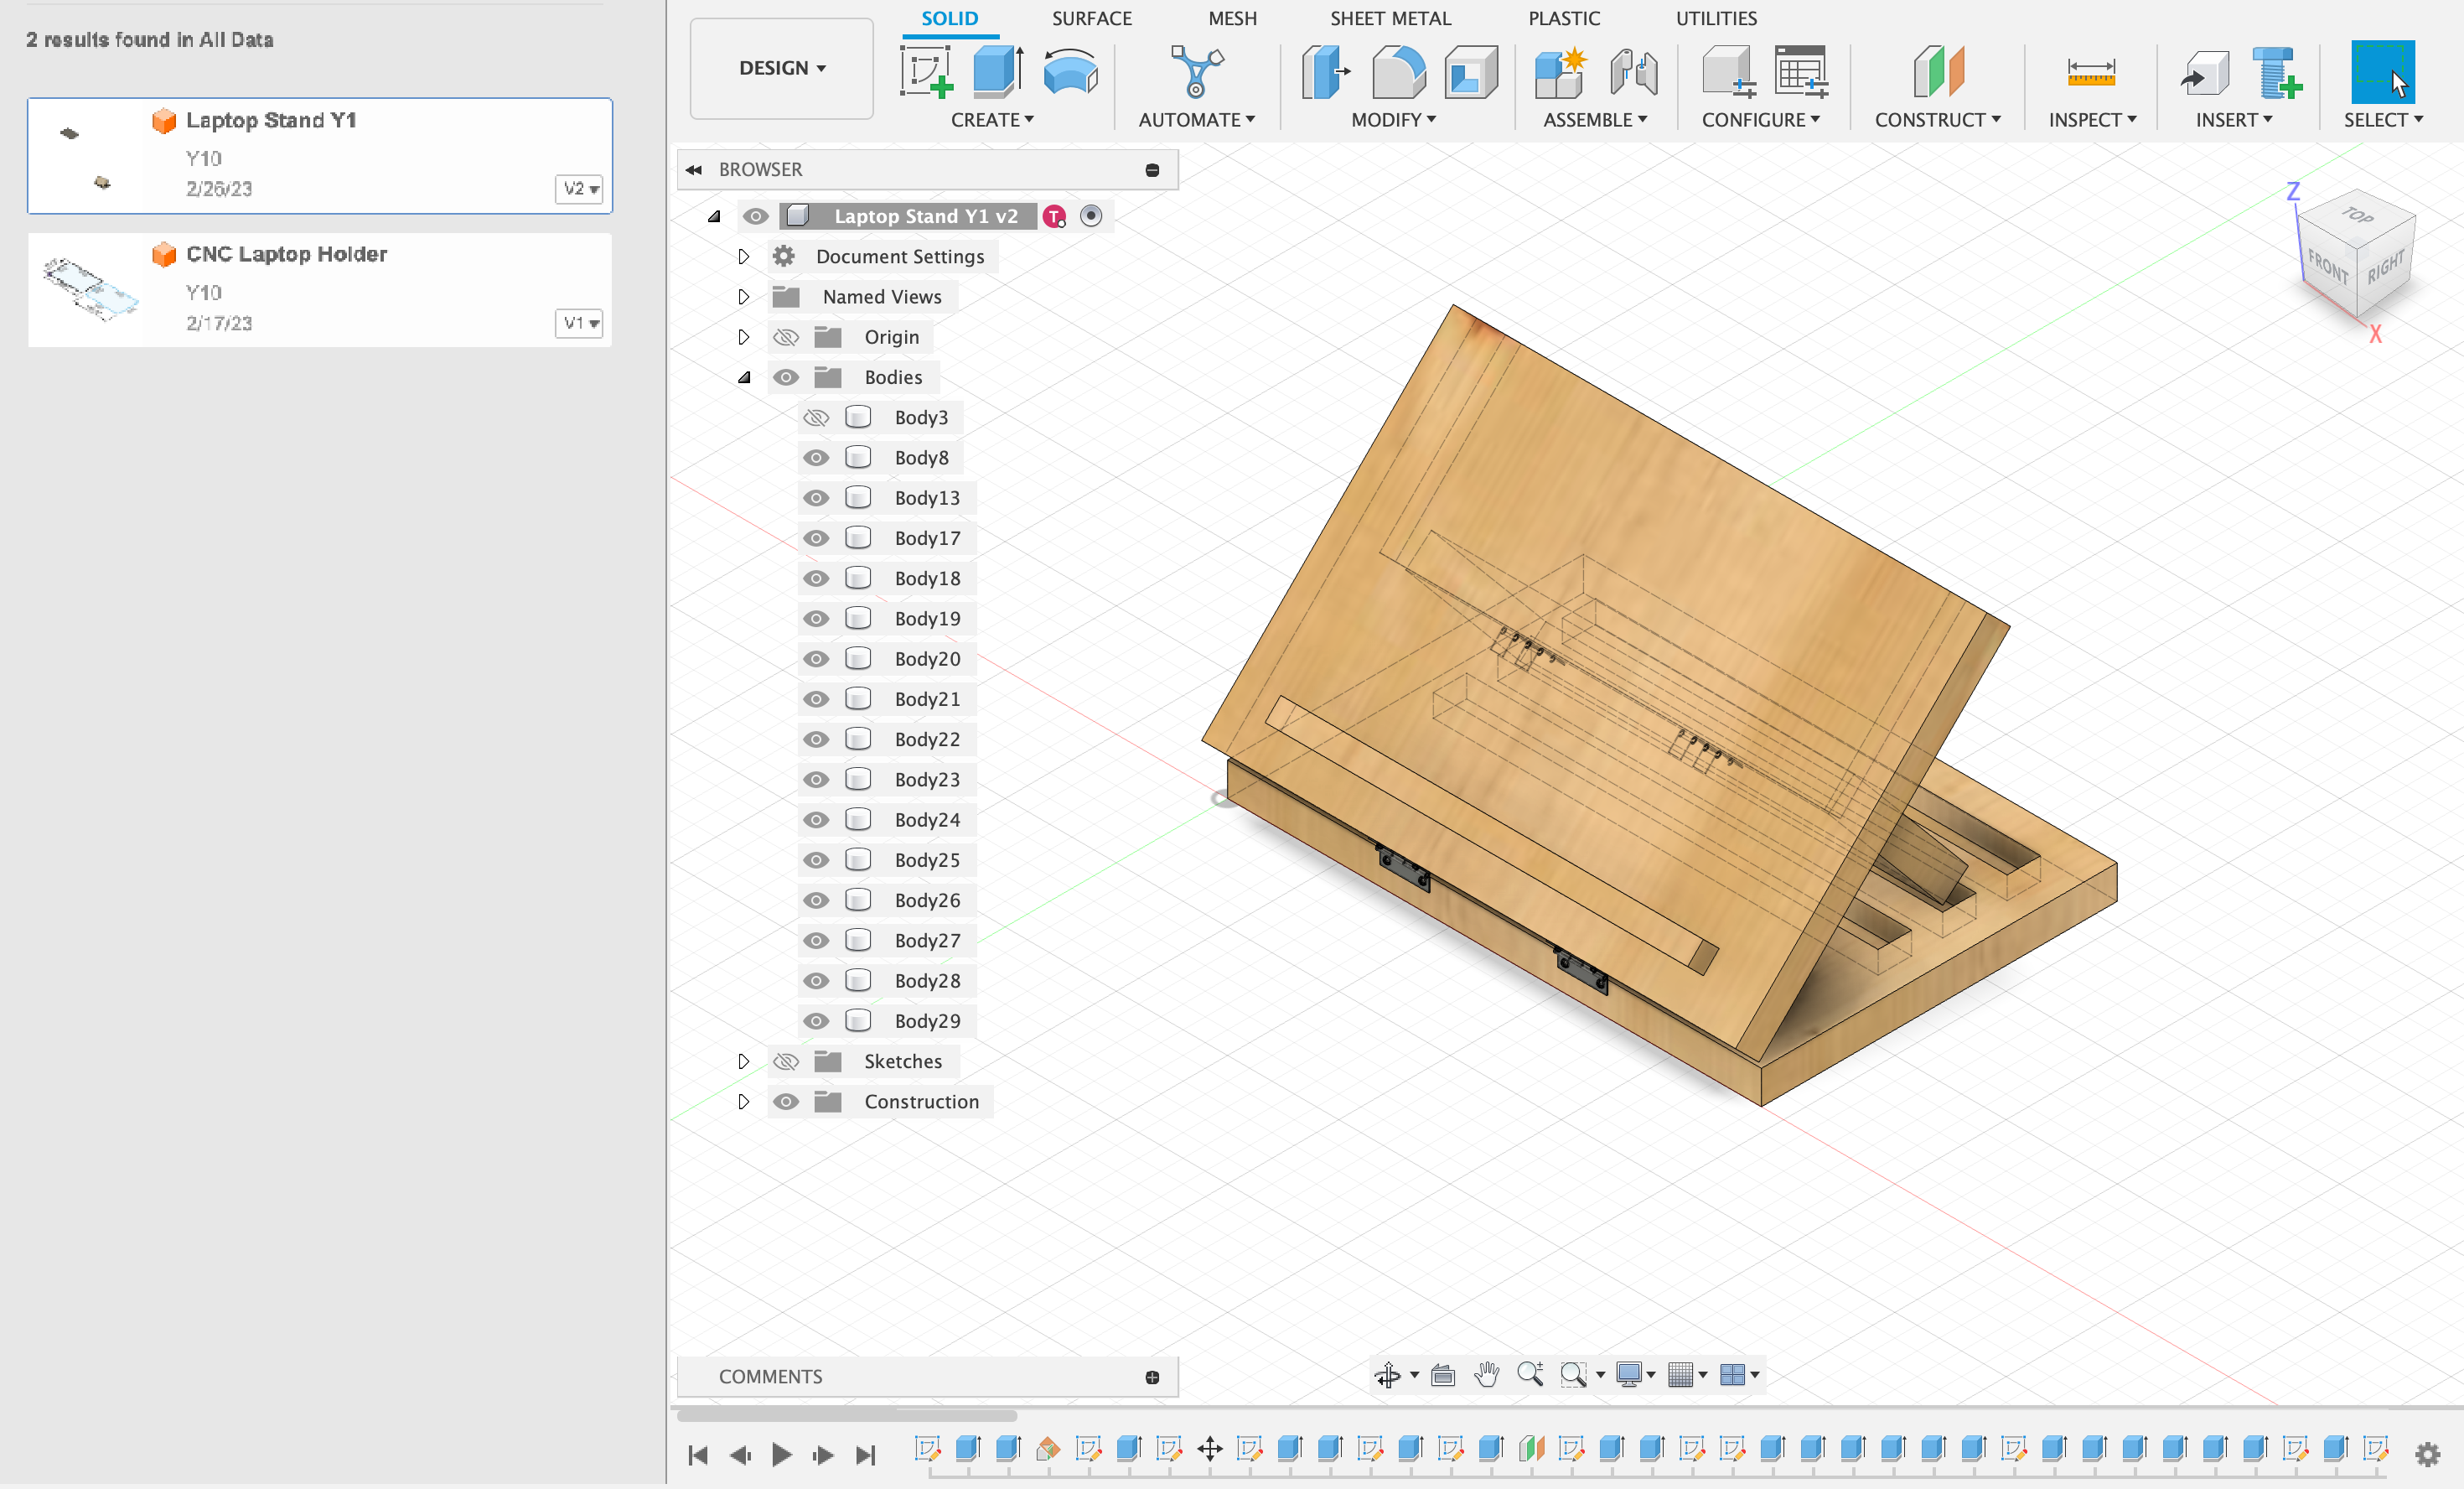The width and height of the screenshot is (2464, 1489).
Task: Toggle visibility of Body3
Action: (x=815, y=418)
